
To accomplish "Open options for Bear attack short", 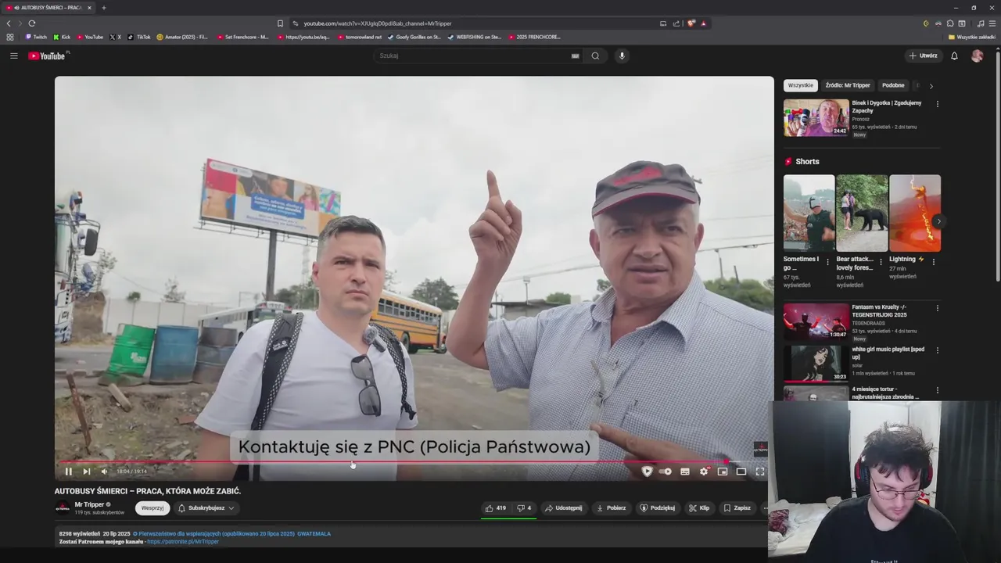I will pos(881,262).
